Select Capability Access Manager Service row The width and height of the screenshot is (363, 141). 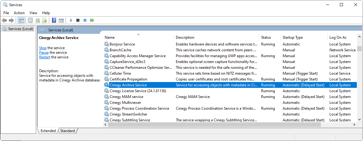pos(230,56)
